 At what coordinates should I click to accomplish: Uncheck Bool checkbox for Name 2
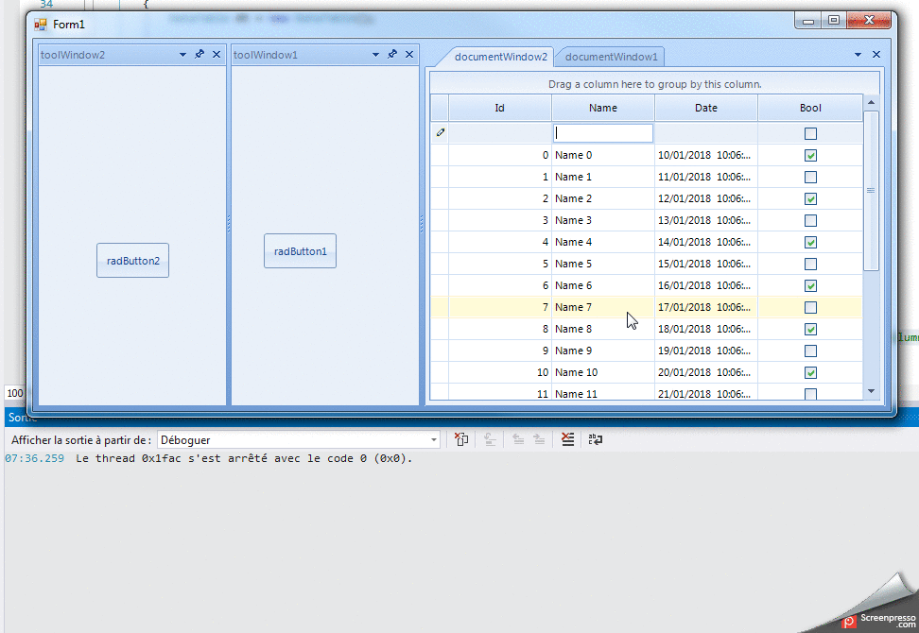[810, 198]
